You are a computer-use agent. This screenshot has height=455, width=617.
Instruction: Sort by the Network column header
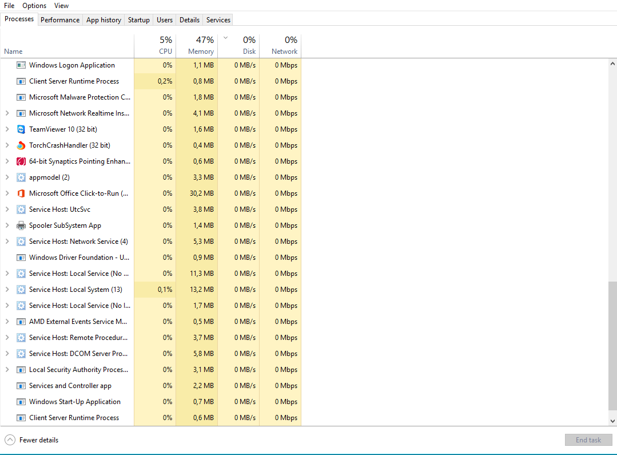[280, 46]
